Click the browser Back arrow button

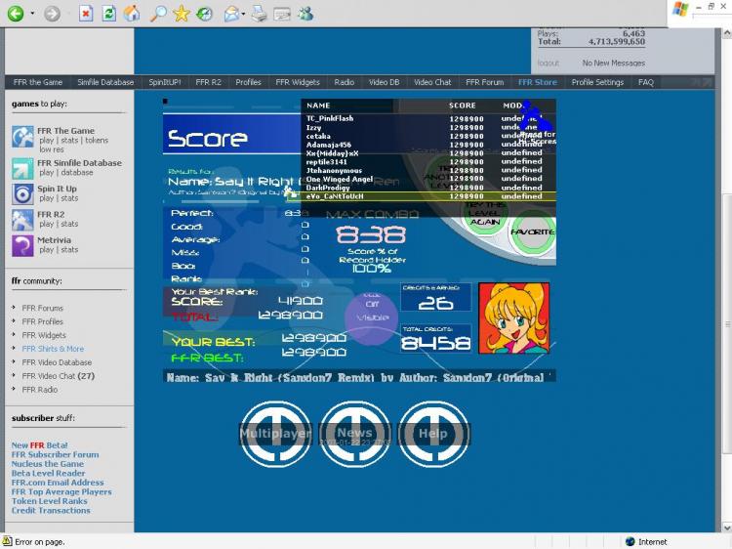point(15,13)
